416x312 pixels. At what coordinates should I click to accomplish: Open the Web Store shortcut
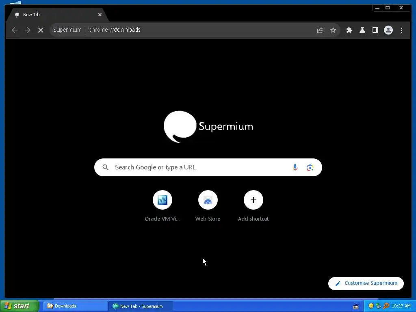click(208, 206)
